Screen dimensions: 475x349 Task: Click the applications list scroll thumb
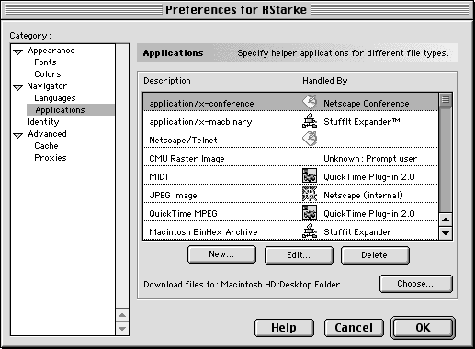click(x=446, y=100)
